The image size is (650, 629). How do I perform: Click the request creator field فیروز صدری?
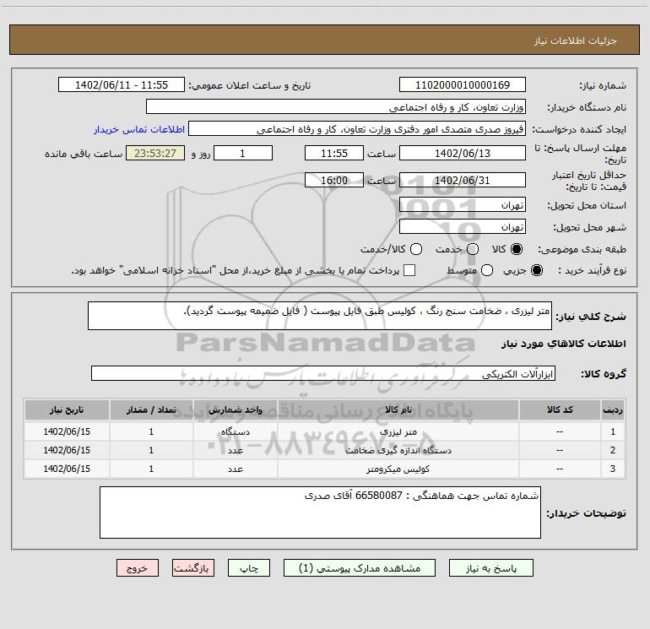point(357,129)
